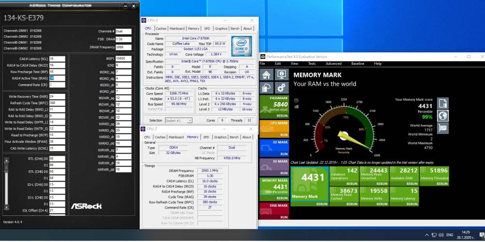Image resolution: width=485 pixels, height=242 pixels.
Task: Open the system information monitor icon
Action: (x=281, y=75)
